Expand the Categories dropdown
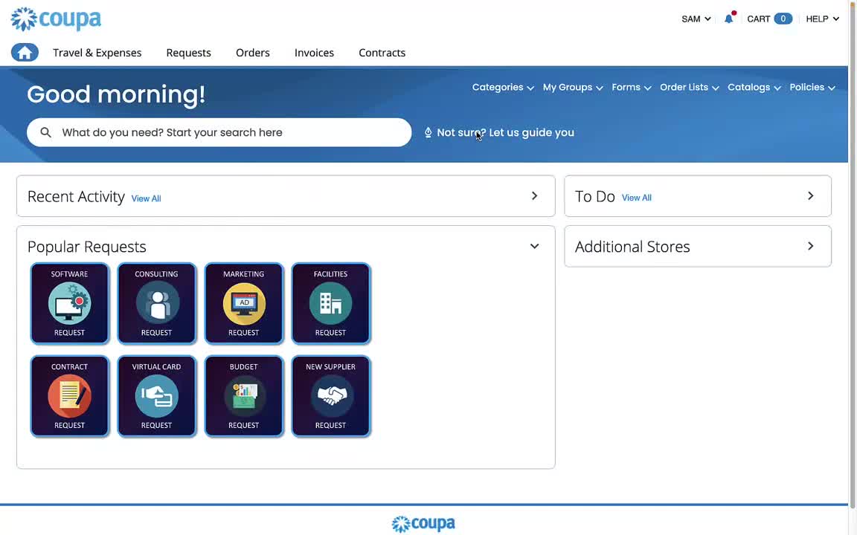This screenshot has height=535, width=857. click(x=503, y=88)
